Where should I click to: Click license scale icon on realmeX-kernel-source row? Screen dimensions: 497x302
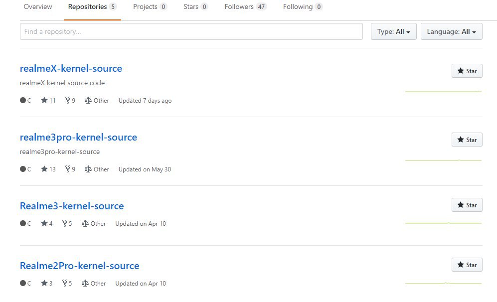[x=88, y=101]
